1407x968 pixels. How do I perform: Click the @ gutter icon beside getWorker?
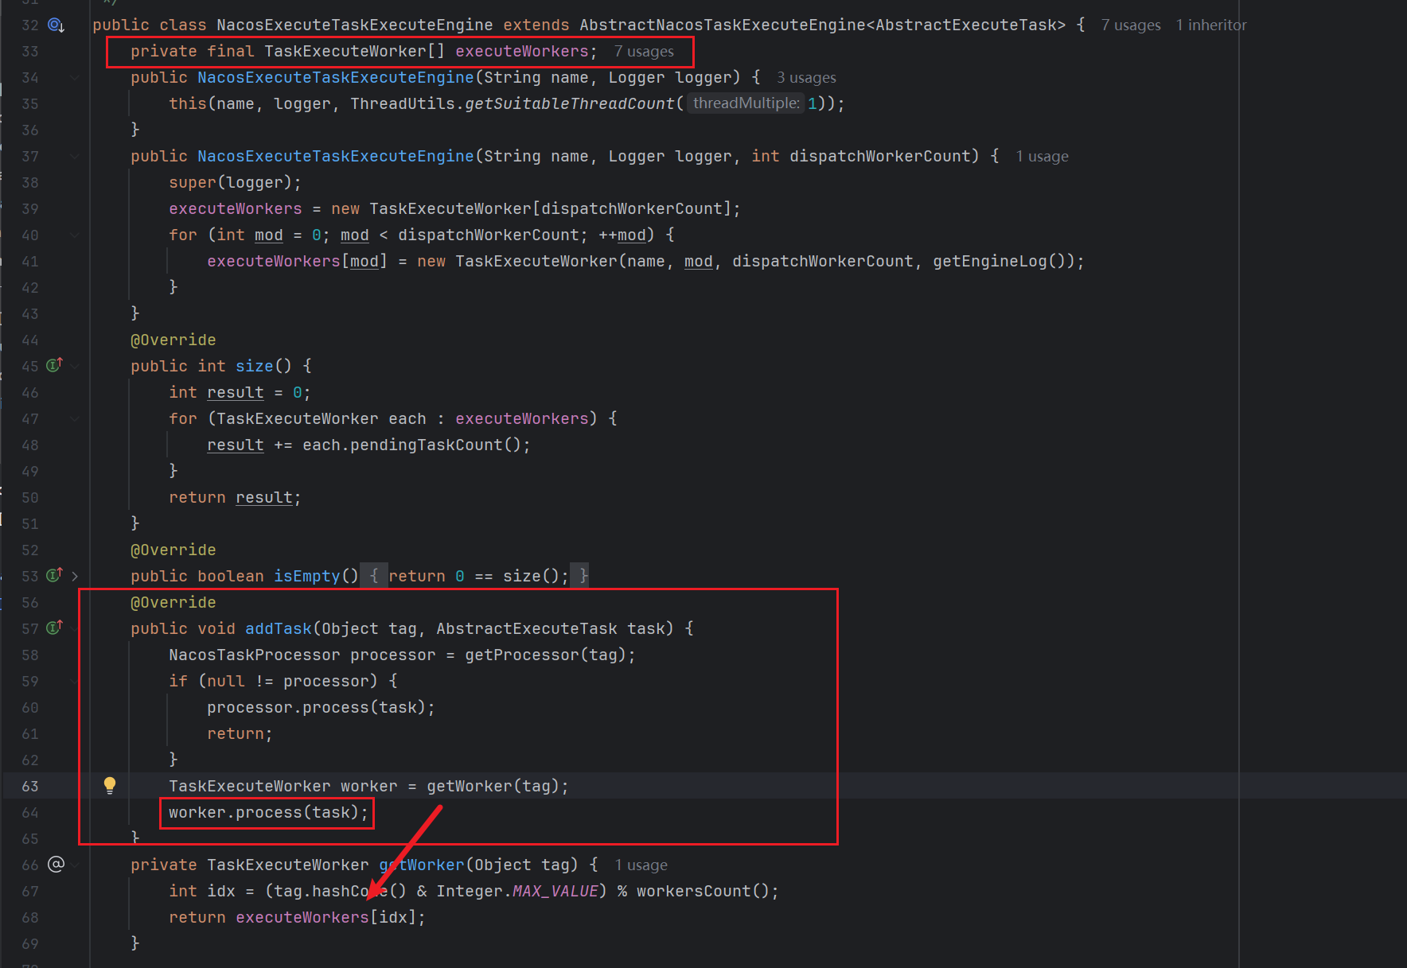[56, 864]
